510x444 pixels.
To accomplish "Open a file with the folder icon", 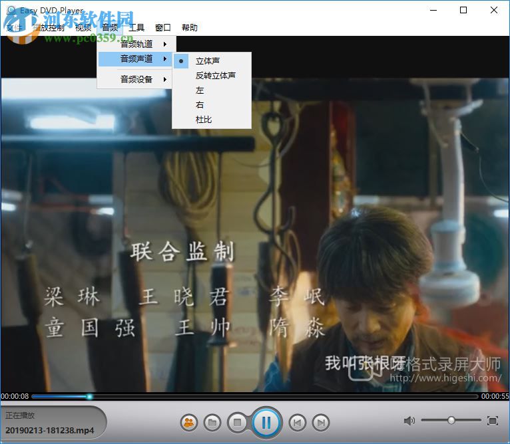I will pos(212,423).
